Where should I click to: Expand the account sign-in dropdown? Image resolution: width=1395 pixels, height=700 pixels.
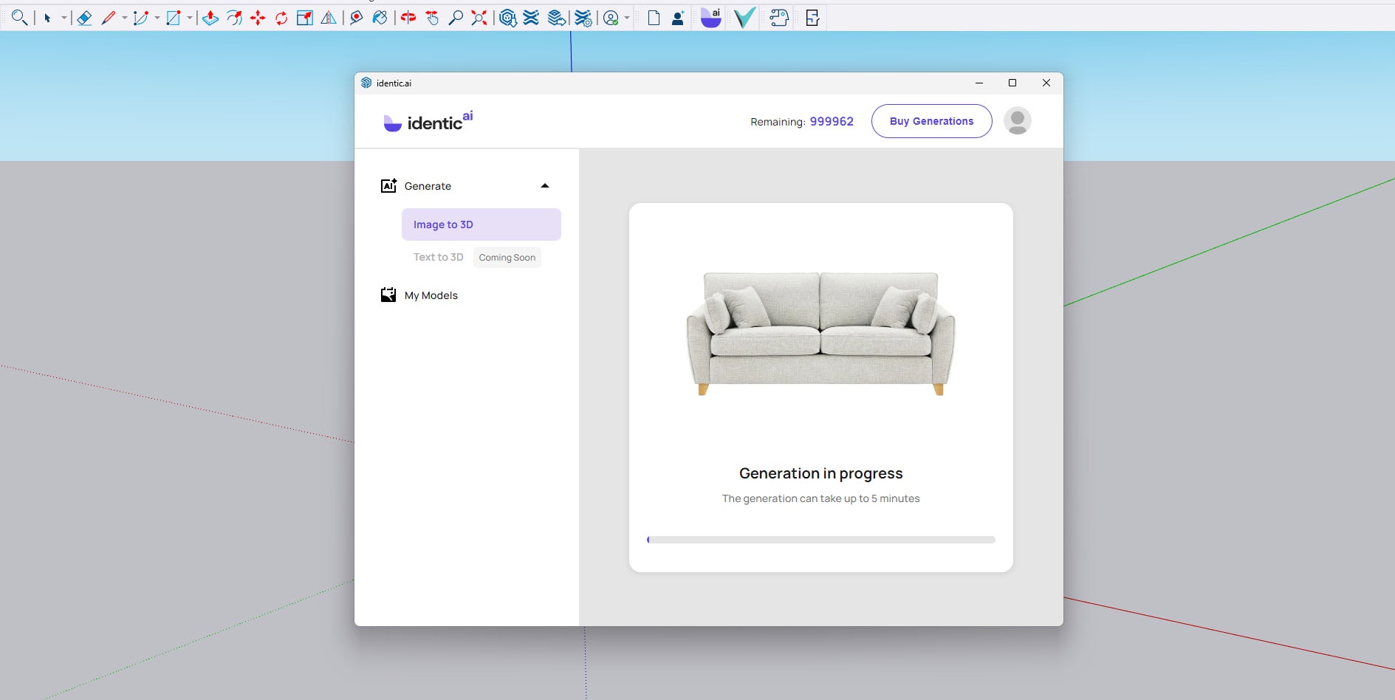tap(627, 18)
